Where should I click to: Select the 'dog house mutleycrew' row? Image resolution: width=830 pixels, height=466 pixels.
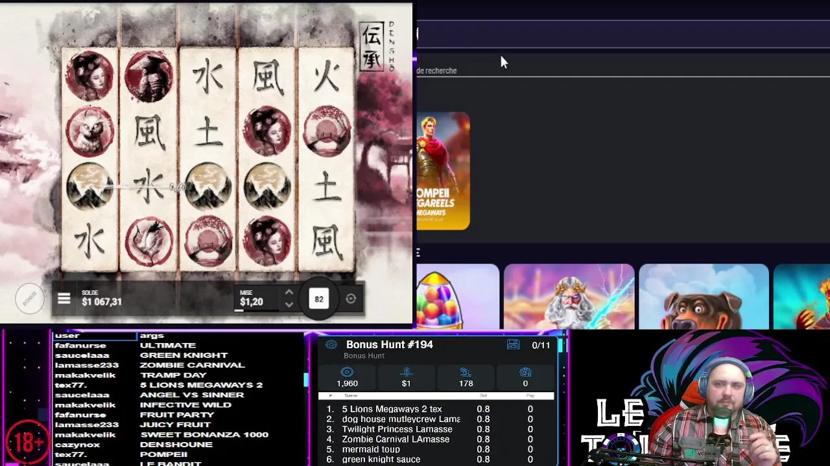tap(436, 419)
